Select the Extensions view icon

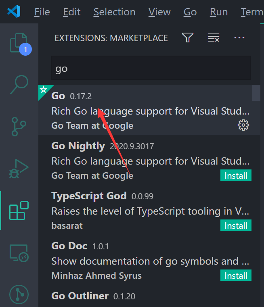(19, 211)
